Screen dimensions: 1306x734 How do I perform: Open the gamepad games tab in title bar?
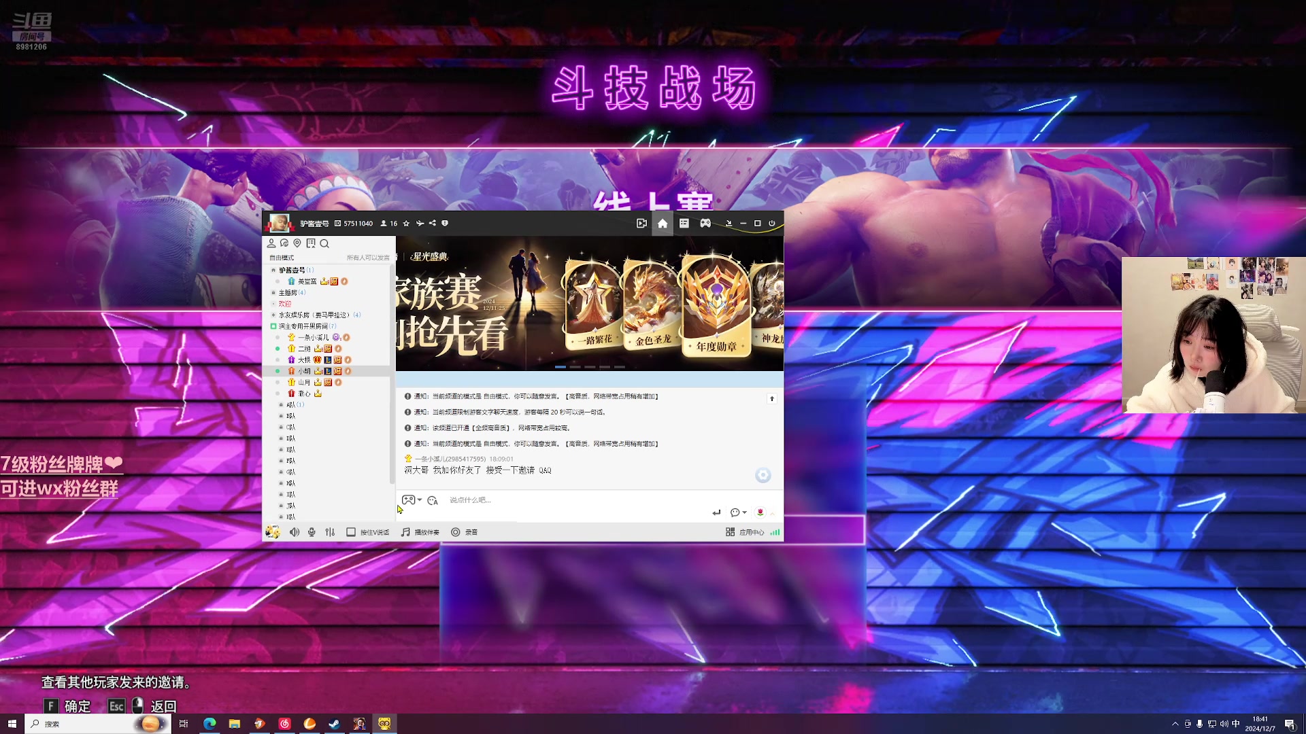[x=705, y=224]
